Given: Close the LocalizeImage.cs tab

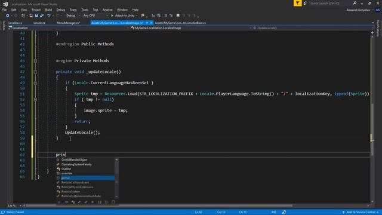Looking at the screenshot, I should tap(151, 23).
